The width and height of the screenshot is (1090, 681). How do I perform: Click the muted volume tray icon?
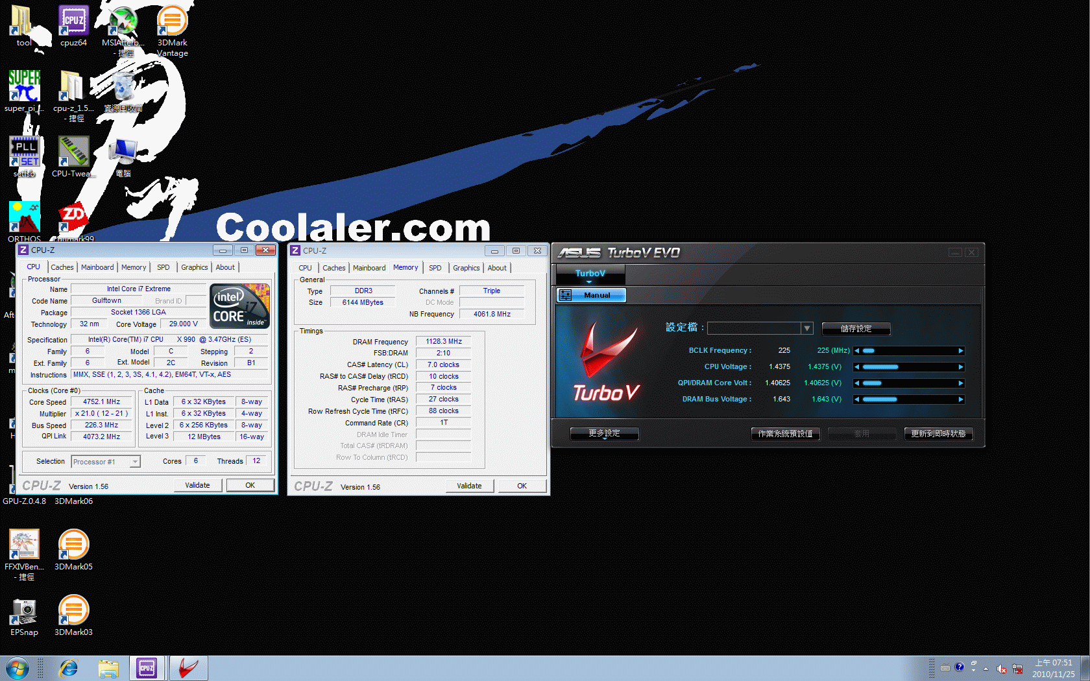(1001, 669)
